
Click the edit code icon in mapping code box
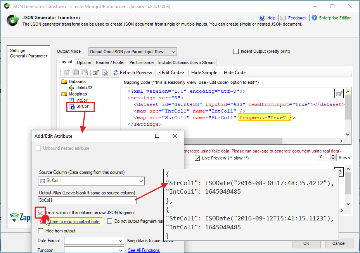pyautogui.click(x=339, y=94)
